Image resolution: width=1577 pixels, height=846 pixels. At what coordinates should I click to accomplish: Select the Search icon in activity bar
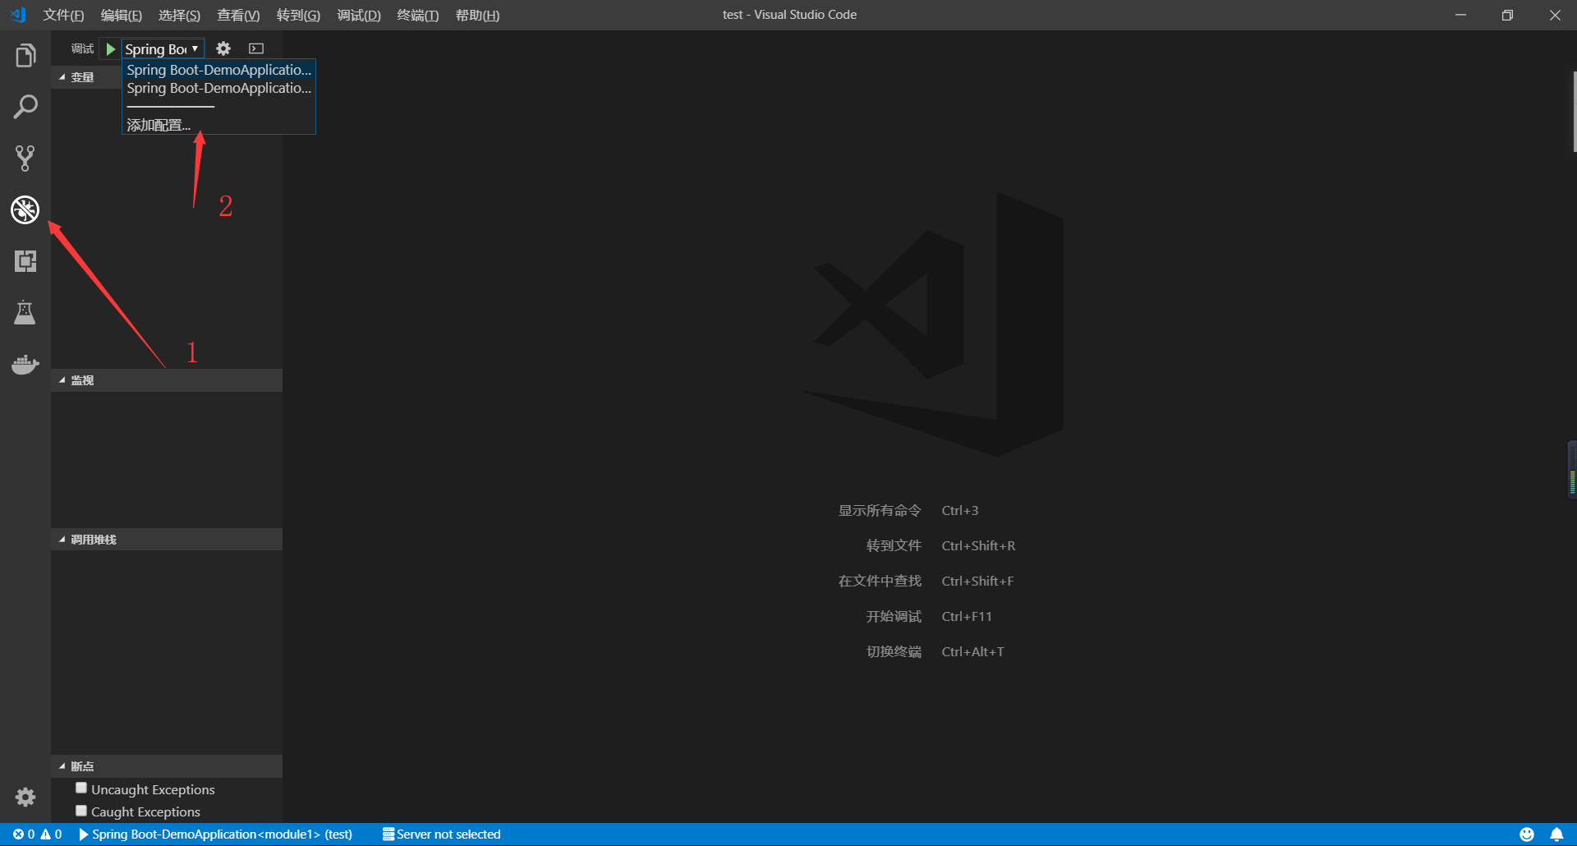[25, 106]
